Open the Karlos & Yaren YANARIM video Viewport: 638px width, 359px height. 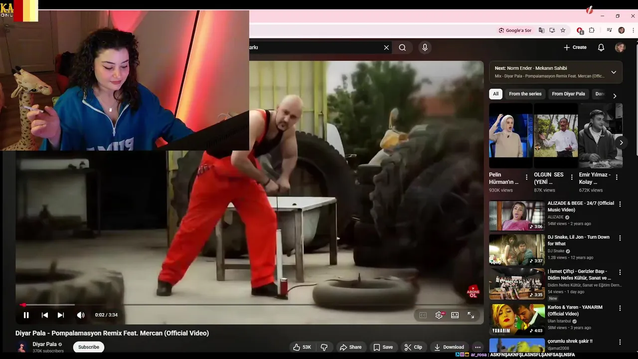pos(516,319)
